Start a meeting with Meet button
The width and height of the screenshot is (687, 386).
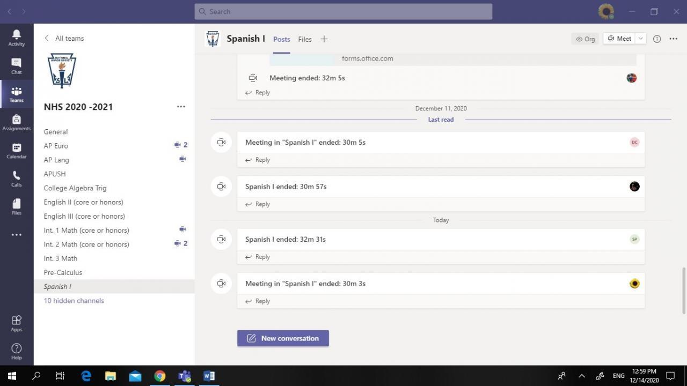[619, 39]
